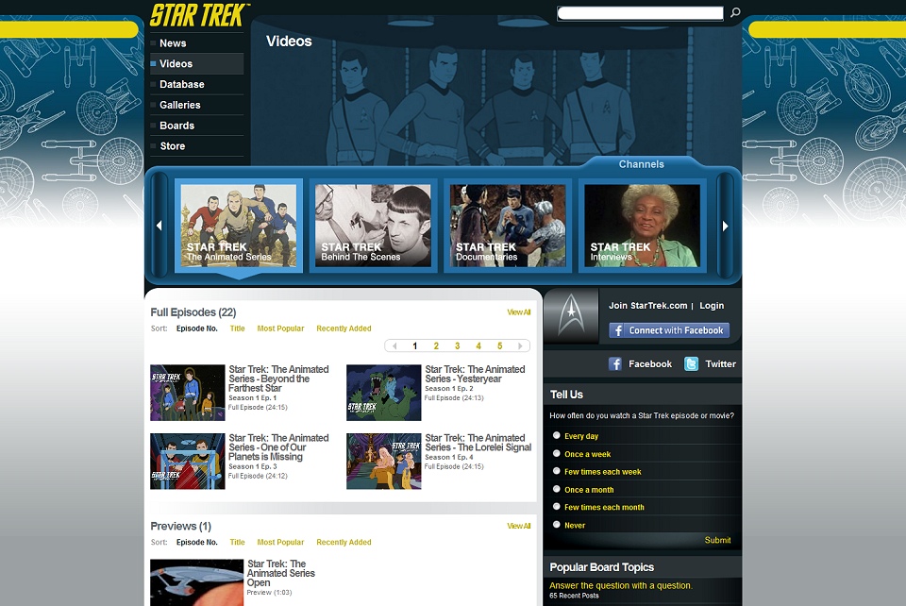
Task: Open 'Yesteryear' episode thumbnail
Action: [384, 393]
